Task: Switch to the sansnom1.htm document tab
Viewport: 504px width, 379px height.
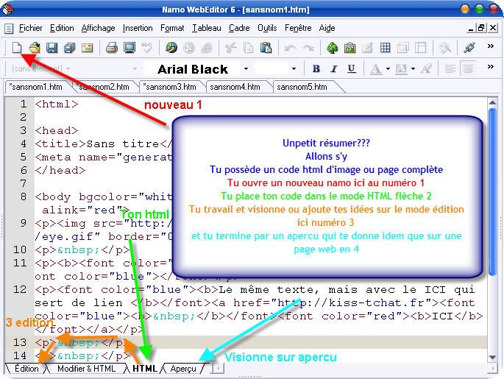Action: pyautogui.click(x=36, y=87)
